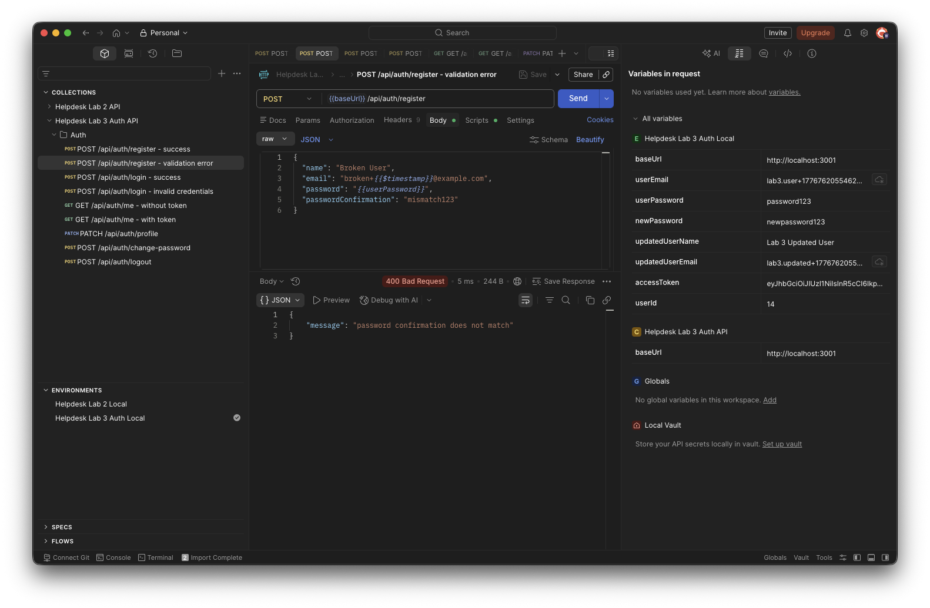Copy request link icon beside Share
The height and width of the screenshot is (608, 930).
click(x=606, y=75)
